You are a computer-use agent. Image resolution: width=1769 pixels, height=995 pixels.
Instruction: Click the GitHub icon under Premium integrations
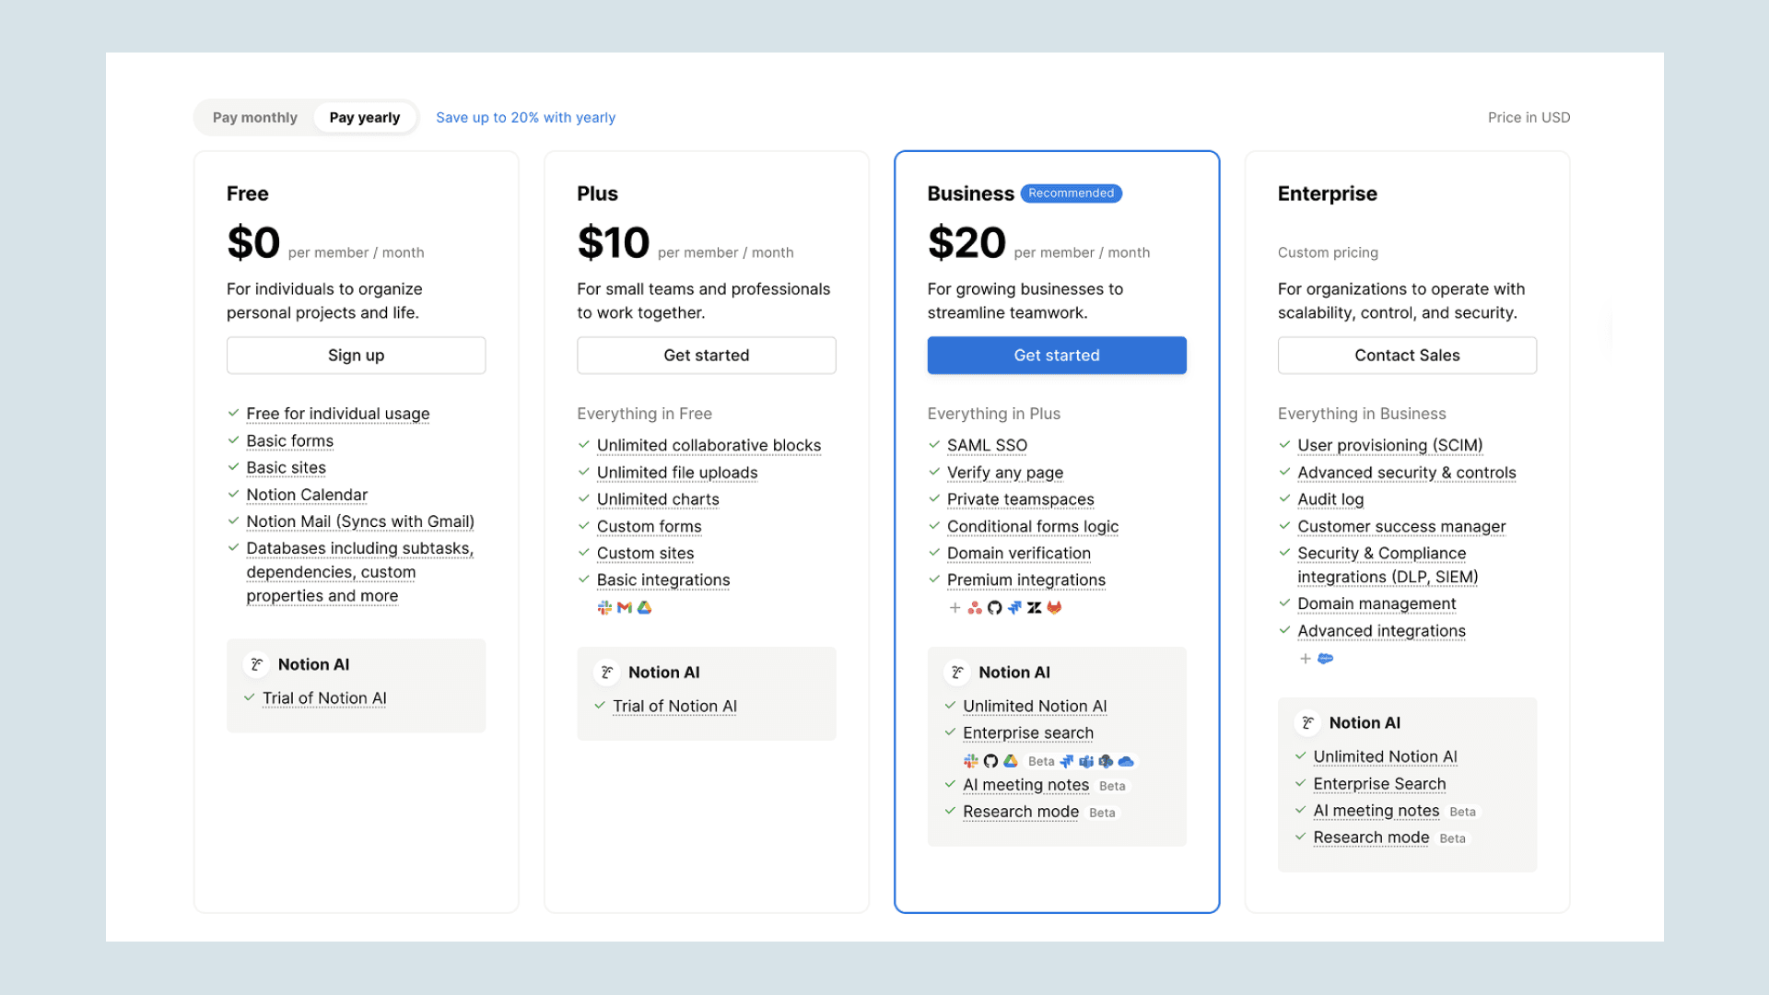click(x=995, y=608)
